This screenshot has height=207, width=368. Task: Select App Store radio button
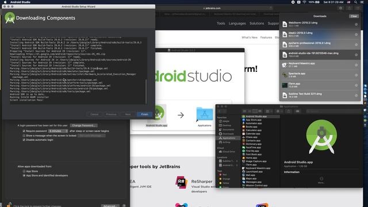(24, 171)
